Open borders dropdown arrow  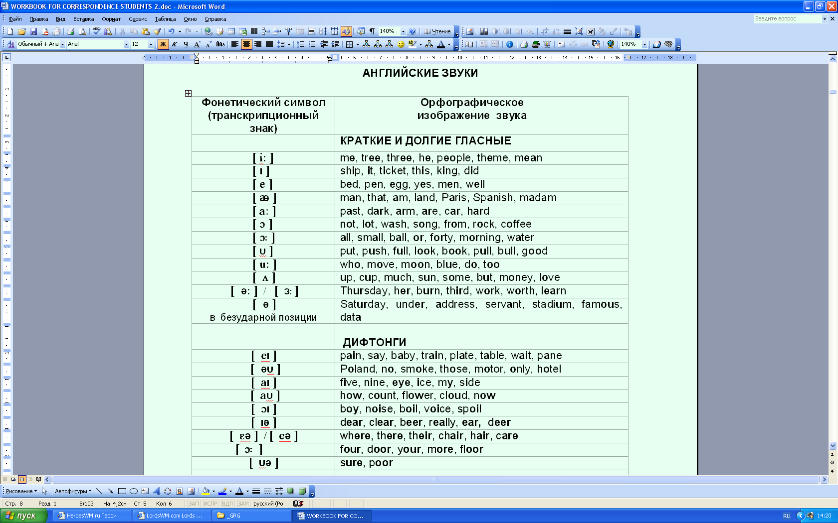tap(357, 44)
